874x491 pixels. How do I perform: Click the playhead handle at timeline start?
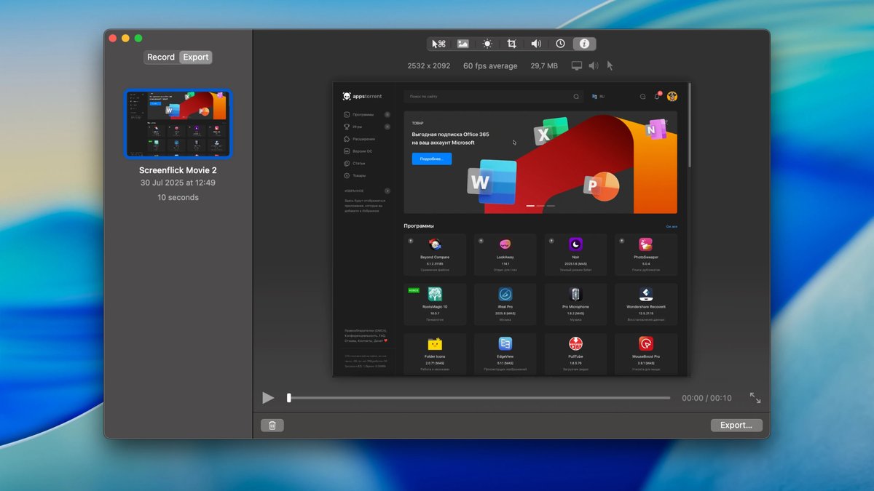point(288,398)
